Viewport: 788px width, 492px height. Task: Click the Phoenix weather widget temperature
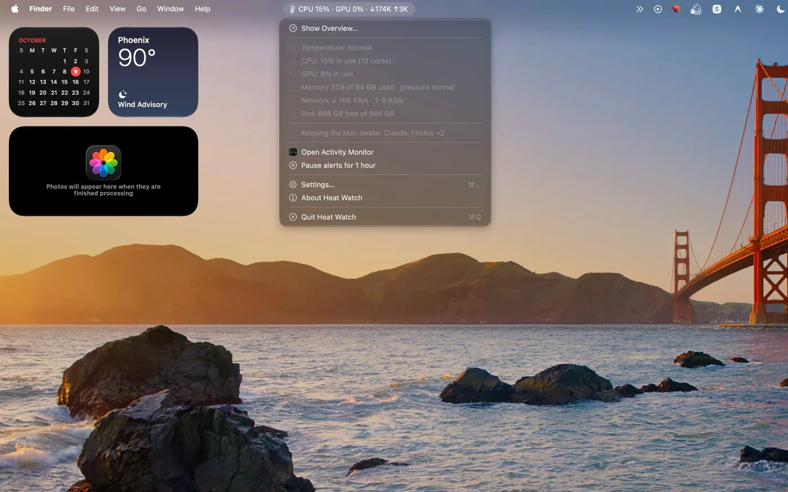tap(136, 57)
